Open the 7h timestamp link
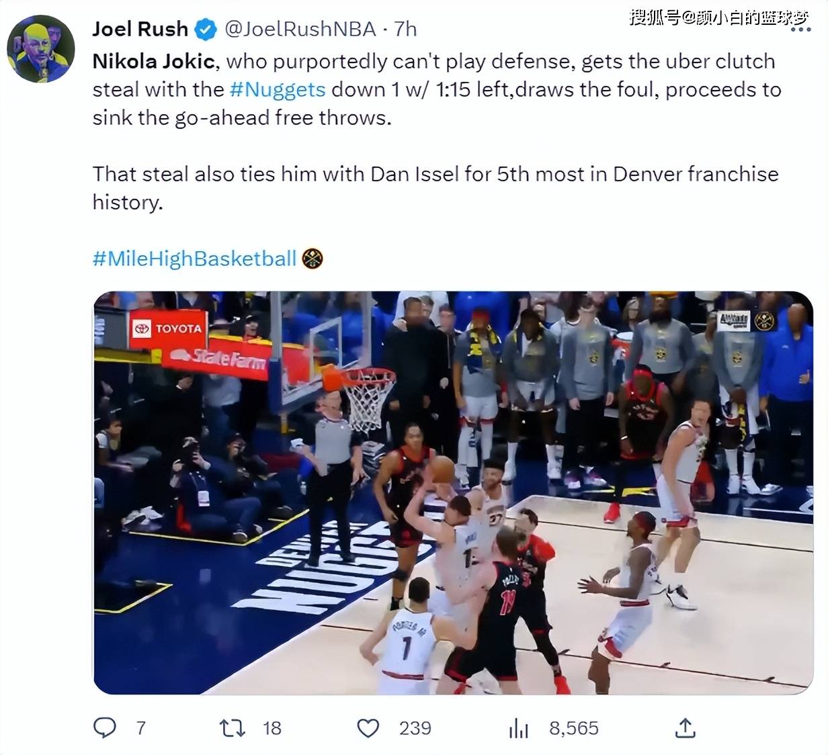Viewport: 828px width, 755px height. [405, 29]
